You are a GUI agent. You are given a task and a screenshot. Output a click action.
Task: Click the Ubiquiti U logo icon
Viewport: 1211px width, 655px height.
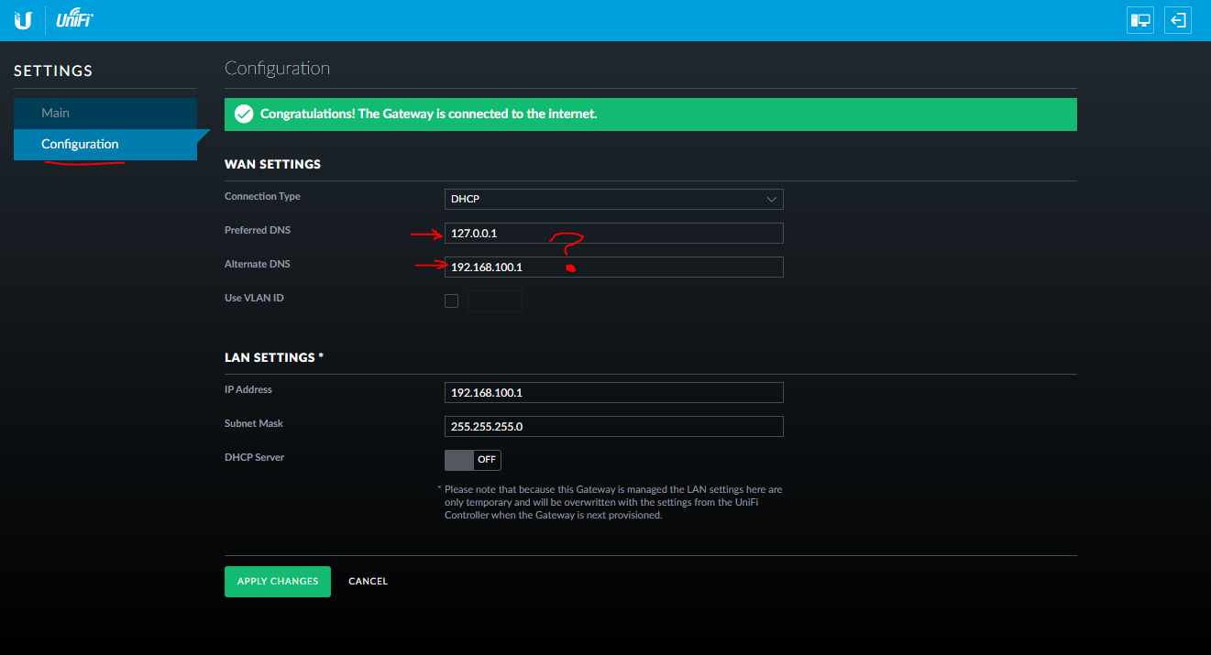23,20
